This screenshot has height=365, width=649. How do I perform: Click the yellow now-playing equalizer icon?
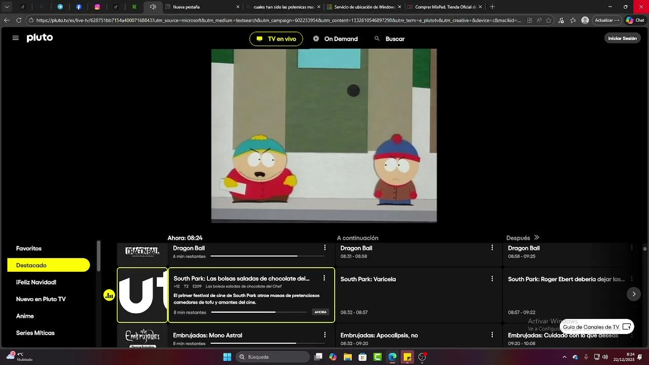pyautogui.click(x=109, y=295)
